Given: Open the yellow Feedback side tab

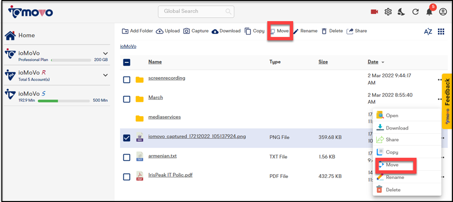Looking at the screenshot, I should (x=447, y=101).
